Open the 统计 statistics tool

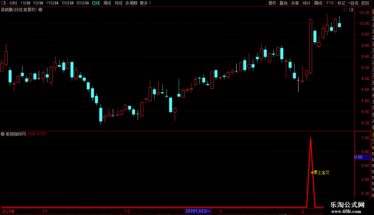[306, 3]
